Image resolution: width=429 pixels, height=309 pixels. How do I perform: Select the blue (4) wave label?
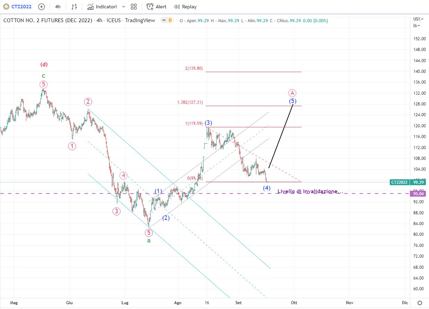click(266, 188)
